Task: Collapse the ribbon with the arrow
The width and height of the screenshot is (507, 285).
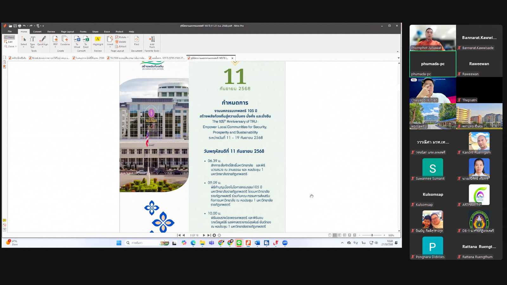Action: [397, 52]
